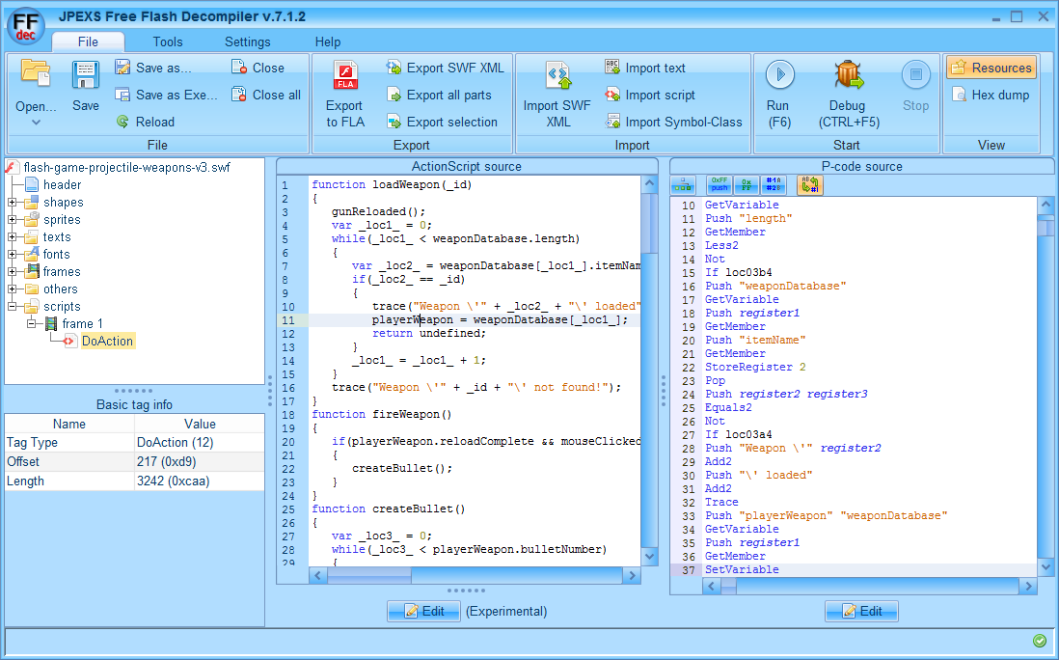Click Export SWF XML
The height and width of the screenshot is (660, 1059).
coord(445,68)
